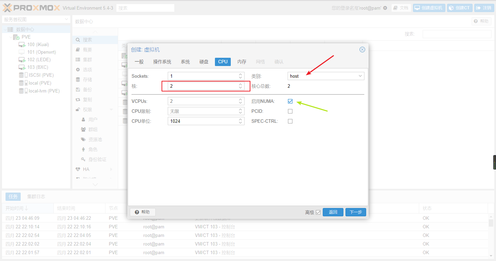
Task: Open the 文档 documentation button
Action: (401, 8)
